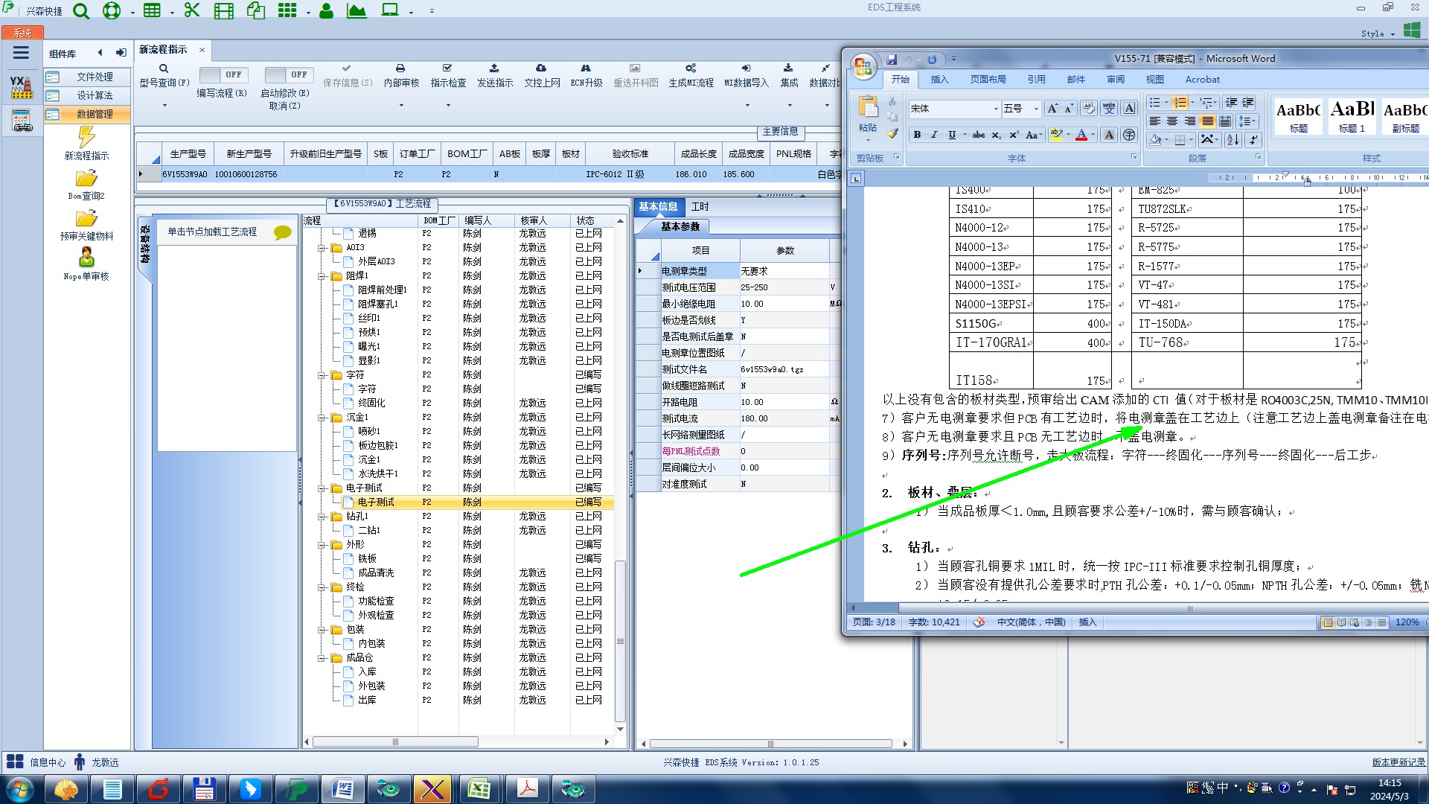The height and width of the screenshot is (804, 1429).
Task: Click the Bold button in Word ribbon
Action: (x=917, y=135)
